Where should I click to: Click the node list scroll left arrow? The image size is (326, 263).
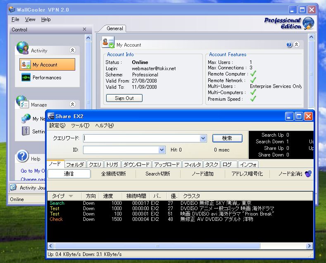(50, 246)
